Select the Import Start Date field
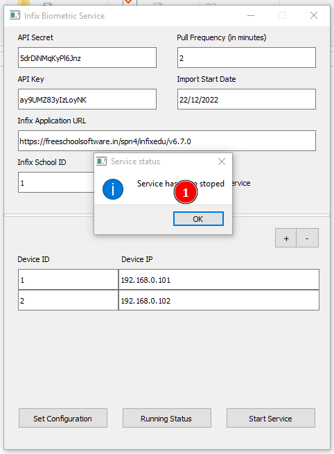Image resolution: width=334 pixels, height=454 pixels. (246, 99)
